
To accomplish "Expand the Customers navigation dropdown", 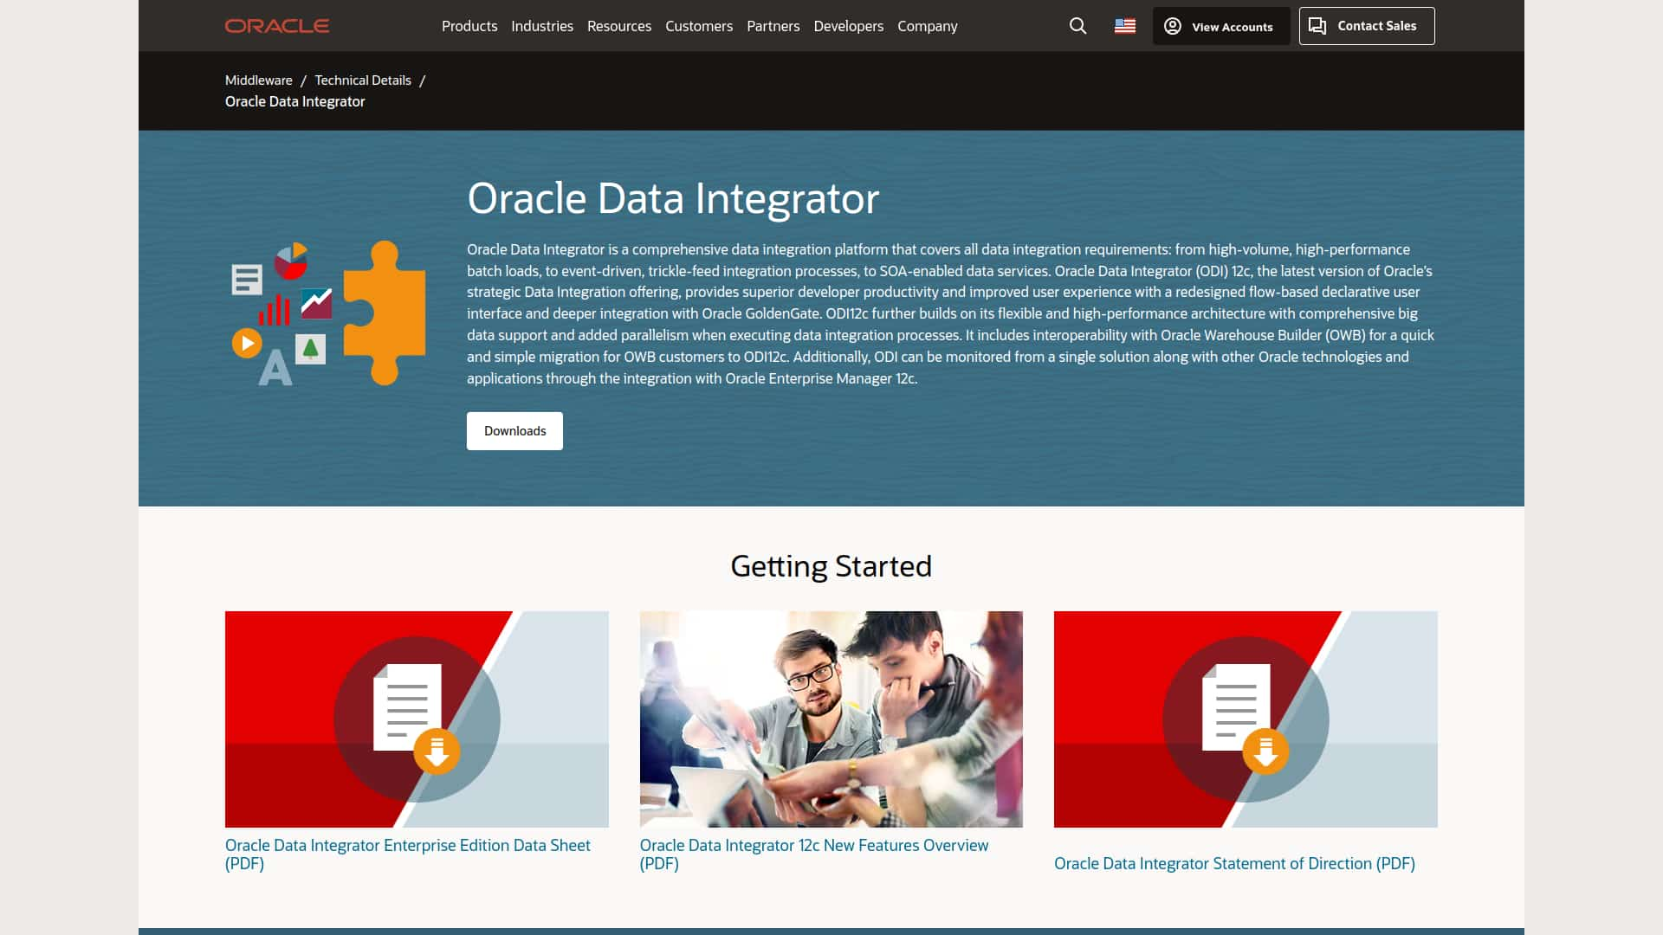I will (x=698, y=25).
